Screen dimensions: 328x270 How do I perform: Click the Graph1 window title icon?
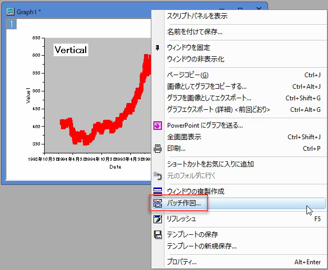point(11,12)
